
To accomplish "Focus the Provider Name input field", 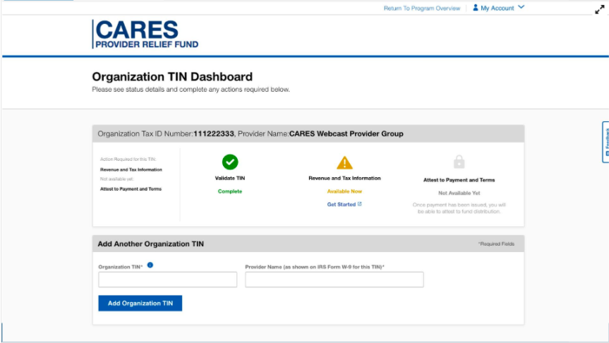I will coord(334,279).
